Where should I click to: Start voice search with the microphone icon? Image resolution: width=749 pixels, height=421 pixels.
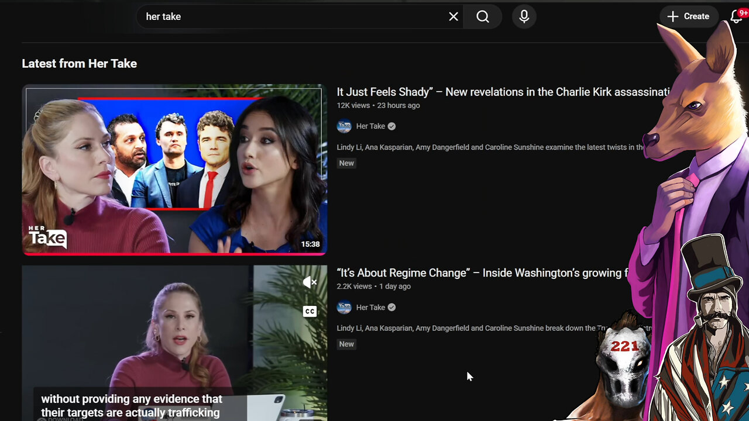524,17
